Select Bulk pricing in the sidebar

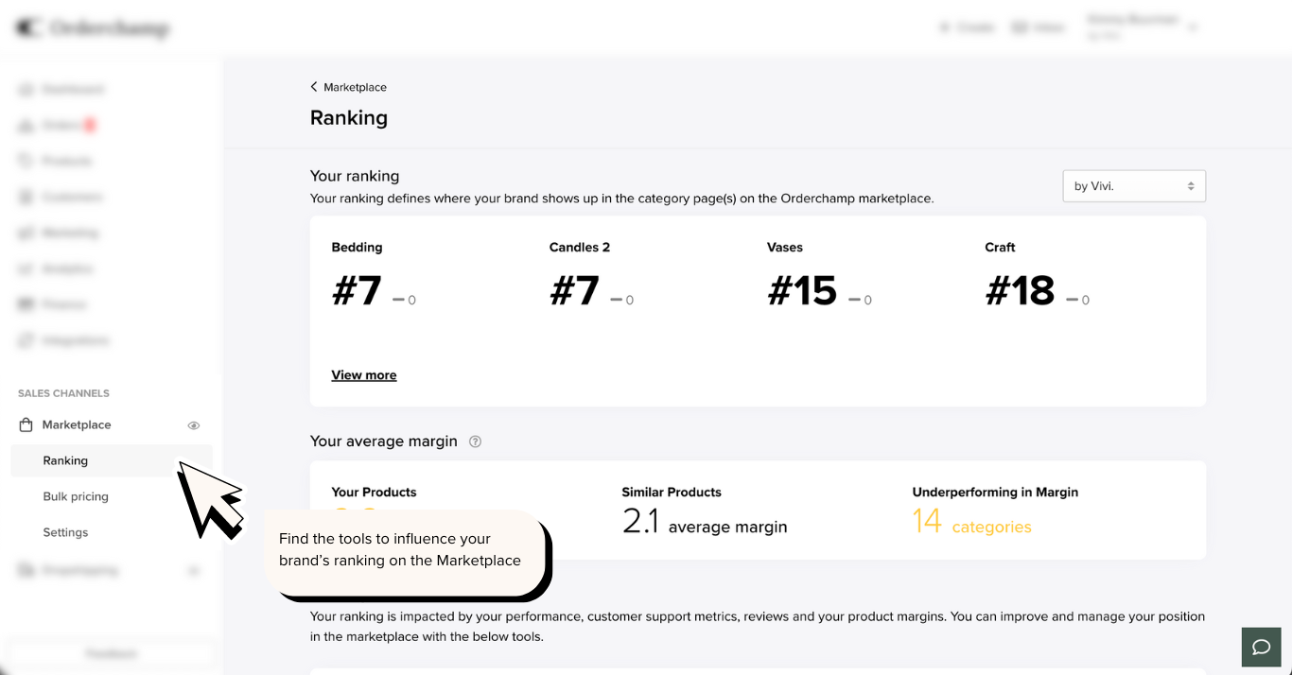tap(76, 497)
